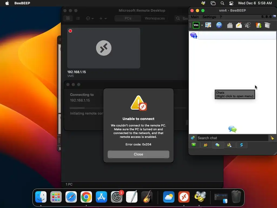
Task: Click the error dialog warning icon
Action: pyautogui.click(x=138, y=103)
